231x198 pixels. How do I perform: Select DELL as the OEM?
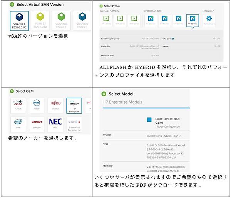coord(37,106)
